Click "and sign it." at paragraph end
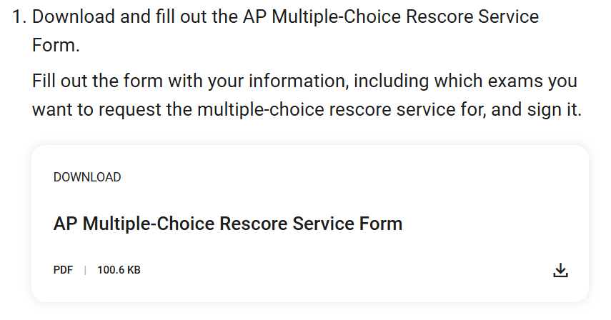 click(536, 109)
